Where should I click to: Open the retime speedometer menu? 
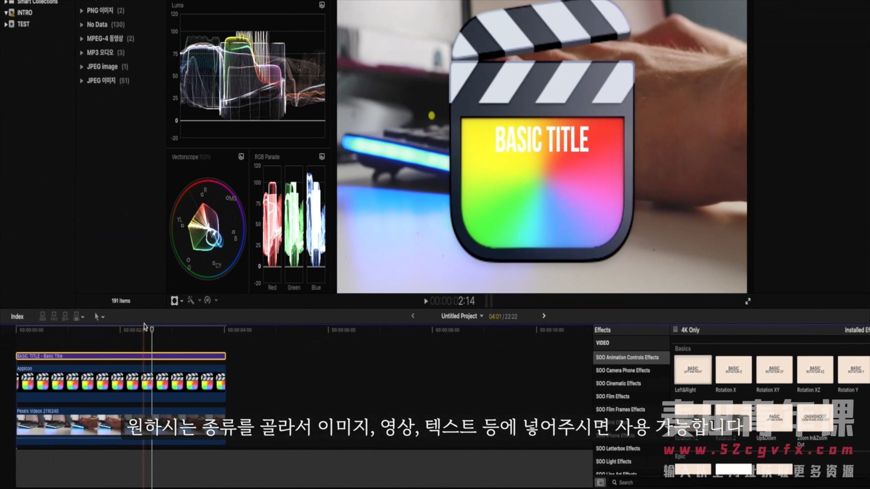(x=208, y=300)
